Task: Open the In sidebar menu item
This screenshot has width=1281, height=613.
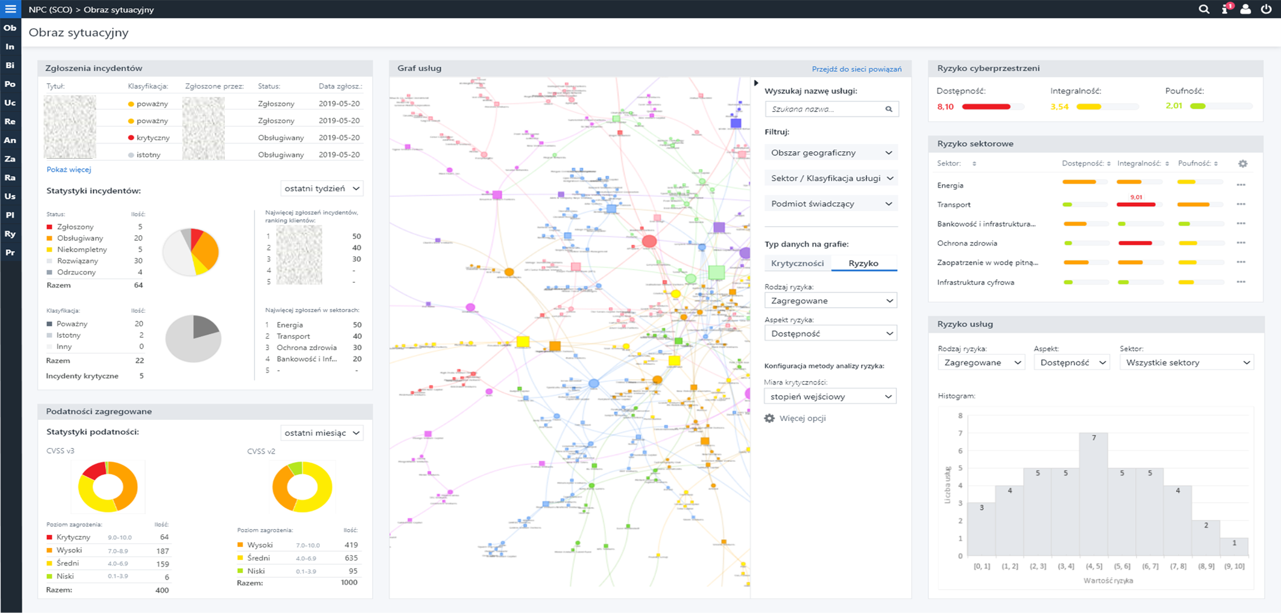Action: point(10,46)
